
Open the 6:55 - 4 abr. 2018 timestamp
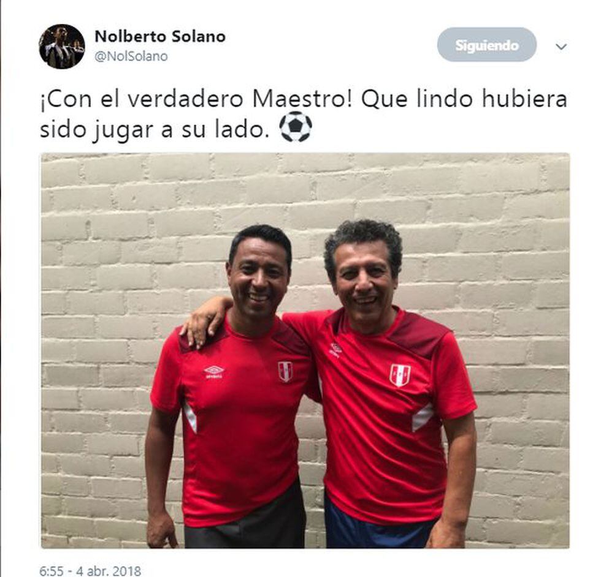(x=90, y=570)
